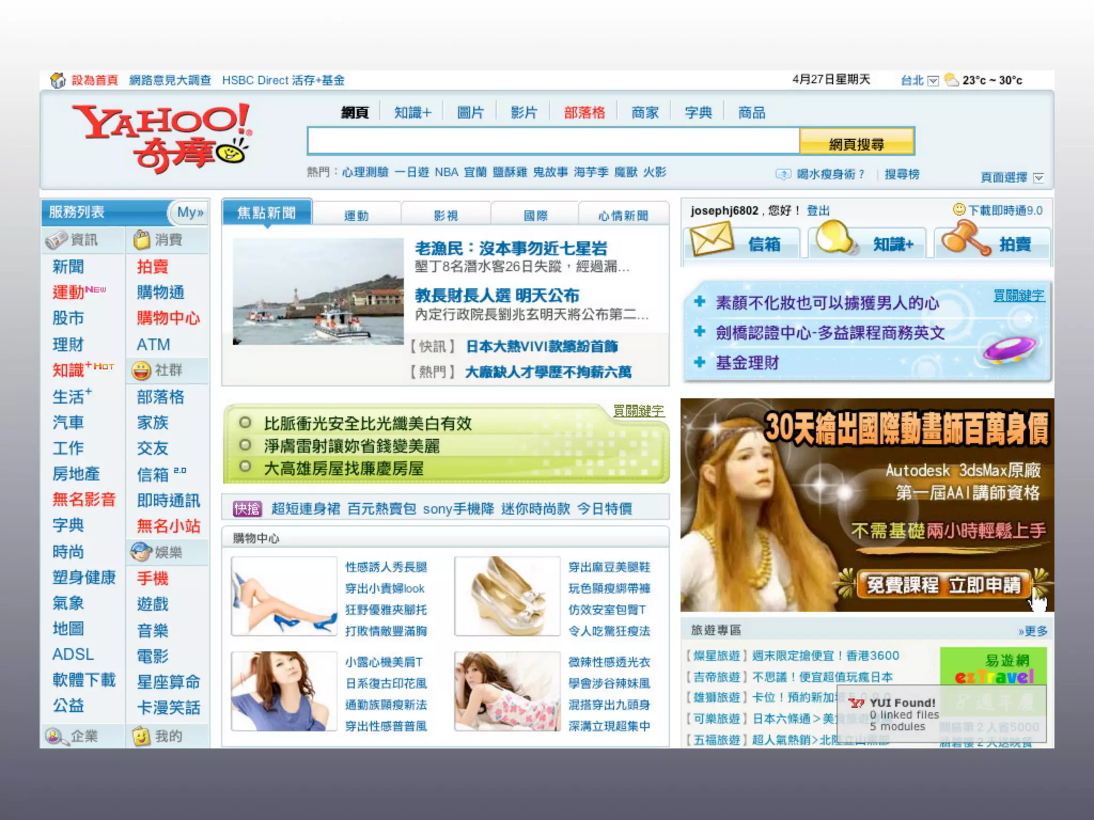Expand the My» services button

click(190, 212)
